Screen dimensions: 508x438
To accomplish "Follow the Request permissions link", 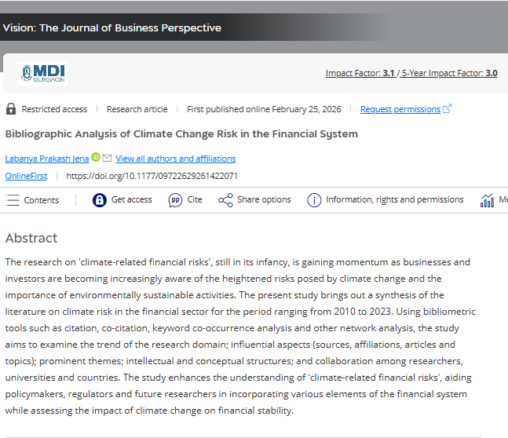I will point(400,109).
